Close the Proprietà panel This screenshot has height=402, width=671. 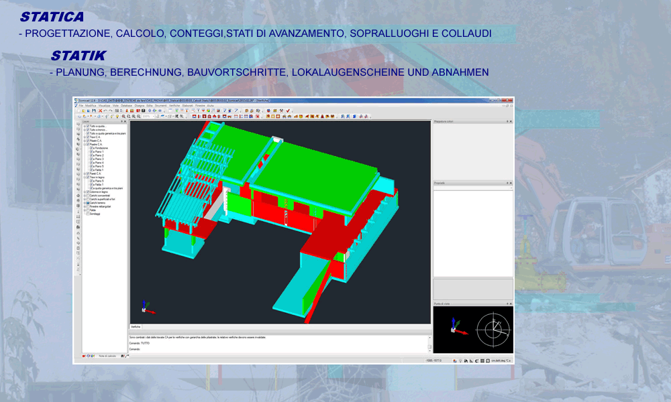click(511, 183)
